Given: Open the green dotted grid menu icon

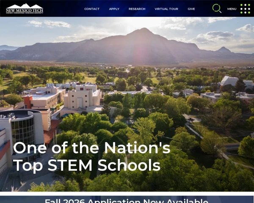Looking at the screenshot, I should coord(245,9).
